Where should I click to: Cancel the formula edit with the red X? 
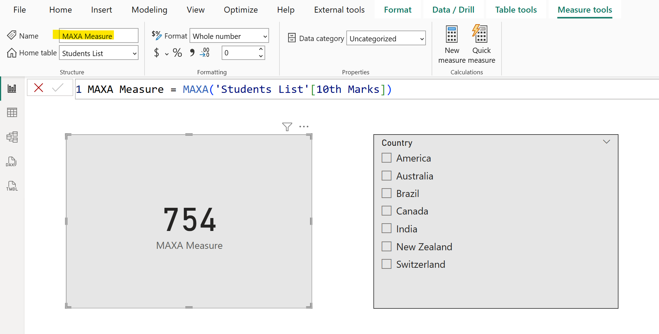point(39,88)
